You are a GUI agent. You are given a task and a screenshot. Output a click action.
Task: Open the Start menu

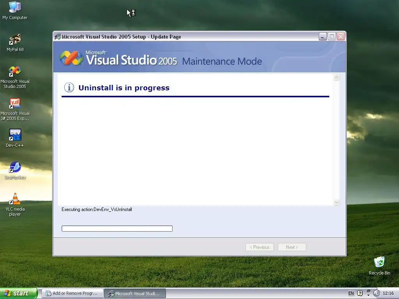[19, 293]
